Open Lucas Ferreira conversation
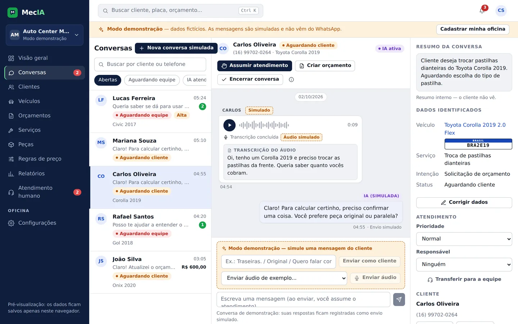The height and width of the screenshot is (324, 518). tap(150, 111)
